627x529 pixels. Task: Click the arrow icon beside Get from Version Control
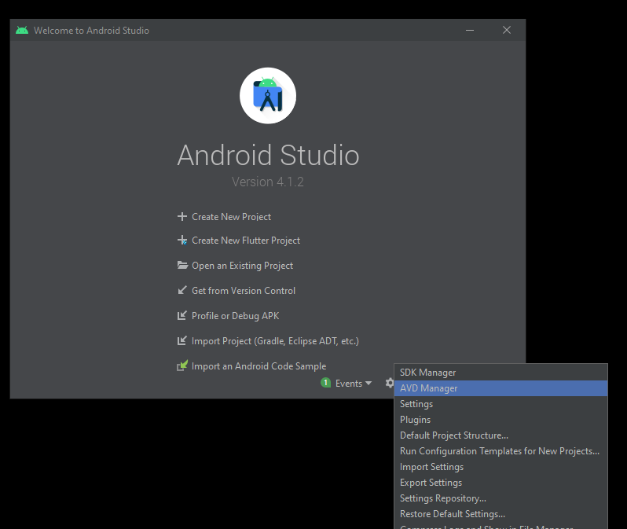[182, 290]
